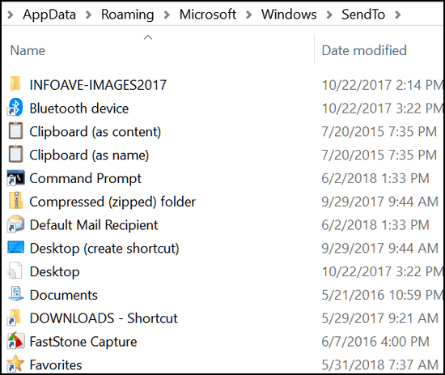Select the DOWNLOADS - Shortcut folder icon

[15, 317]
